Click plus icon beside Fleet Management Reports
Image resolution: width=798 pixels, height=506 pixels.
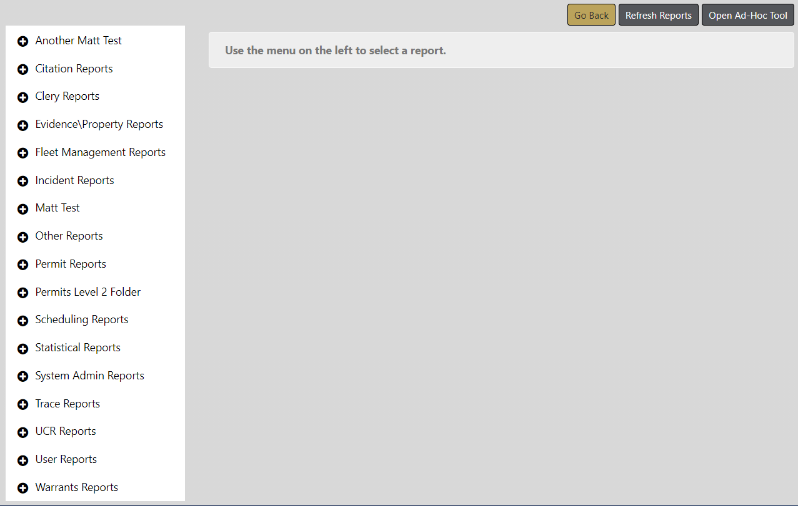tap(23, 153)
